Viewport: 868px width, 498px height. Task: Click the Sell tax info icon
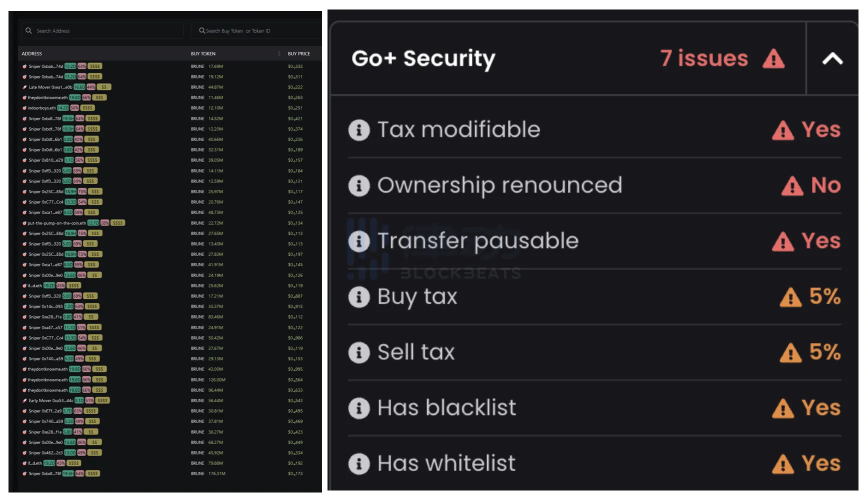[358, 352]
